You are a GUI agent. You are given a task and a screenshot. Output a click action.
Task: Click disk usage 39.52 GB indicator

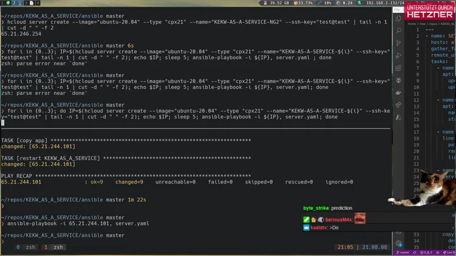pyautogui.click(x=276, y=3)
